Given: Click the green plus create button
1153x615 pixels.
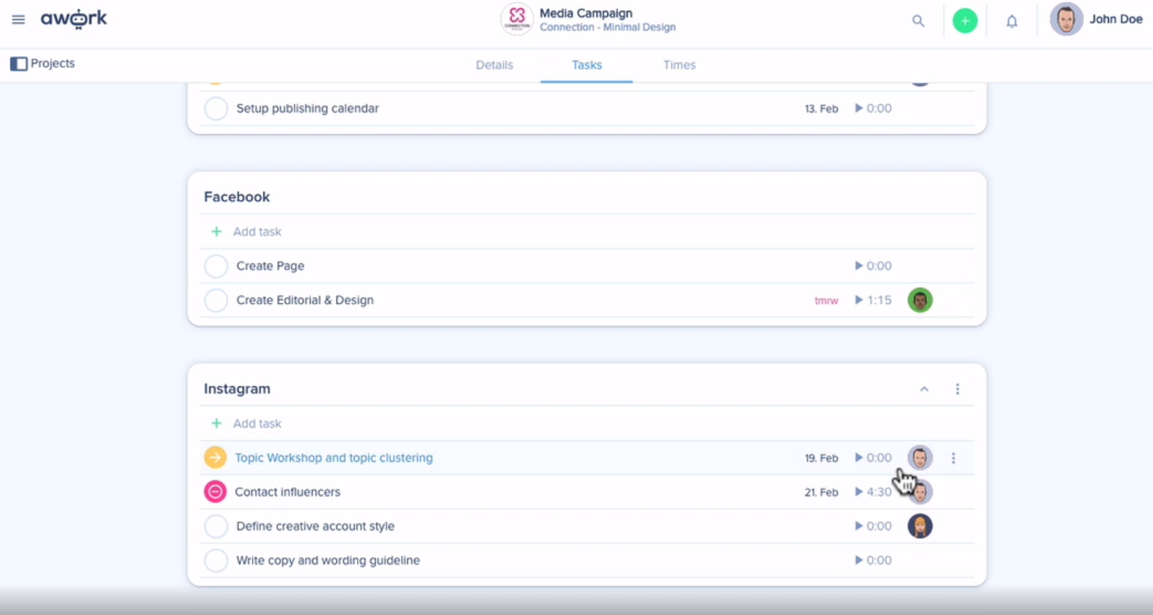Looking at the screenshot, I should pos(965,21).
